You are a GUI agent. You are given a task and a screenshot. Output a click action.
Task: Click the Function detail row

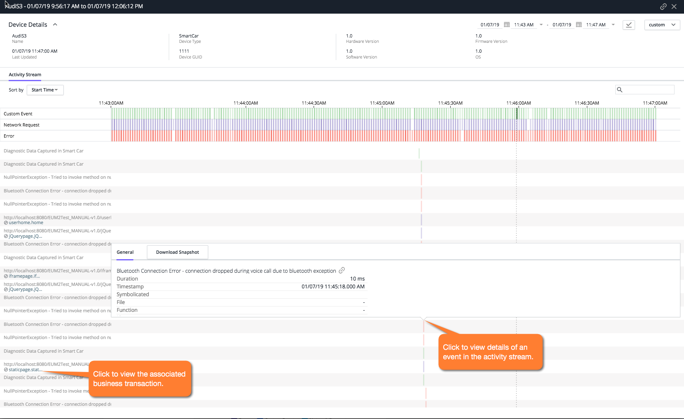pyautogui.click(x=242, y=310)
